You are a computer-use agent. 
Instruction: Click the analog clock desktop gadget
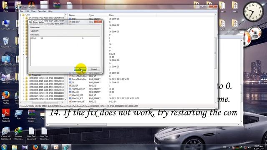253,12
